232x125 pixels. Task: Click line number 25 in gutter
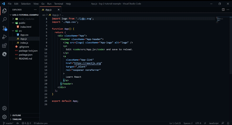pyautogui.click(x=46, y=101)
